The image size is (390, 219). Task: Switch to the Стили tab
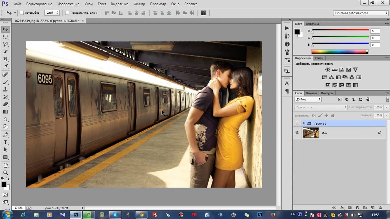click(319, 58)
